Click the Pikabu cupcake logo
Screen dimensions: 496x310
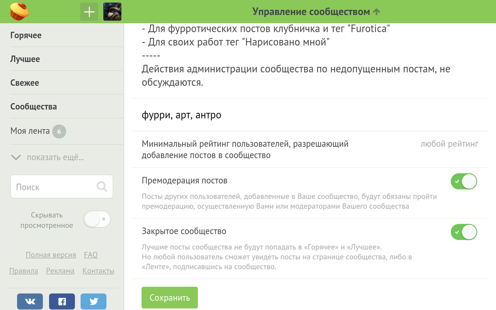[19, 11]
